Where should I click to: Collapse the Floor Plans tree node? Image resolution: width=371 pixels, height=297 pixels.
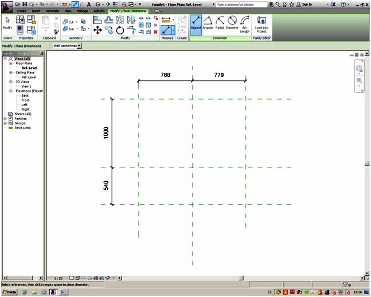(x=11, y=63)
